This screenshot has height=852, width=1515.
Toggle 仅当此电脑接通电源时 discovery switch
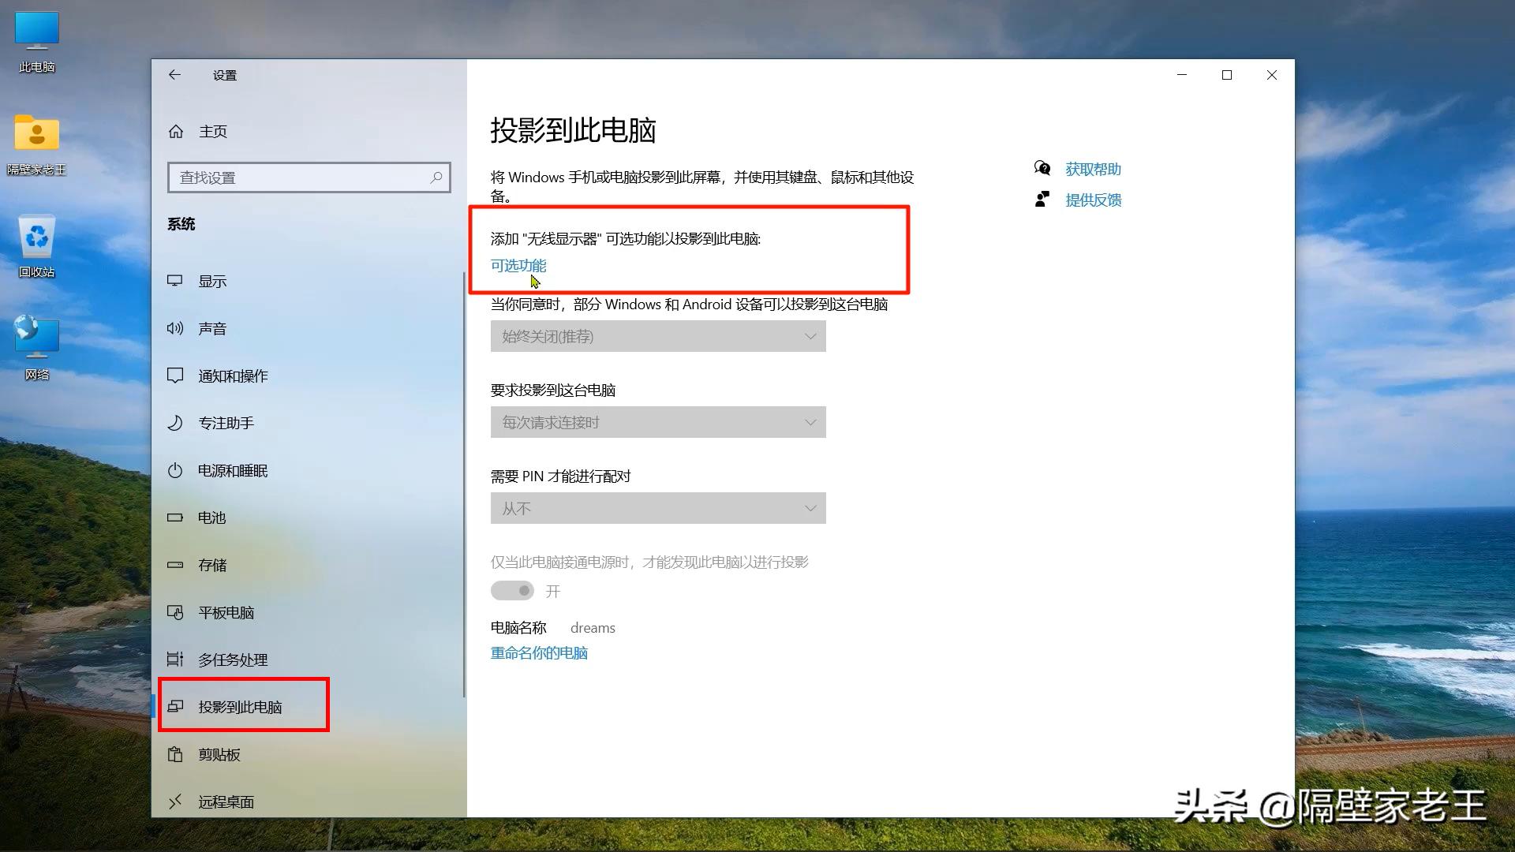point(512,590)
